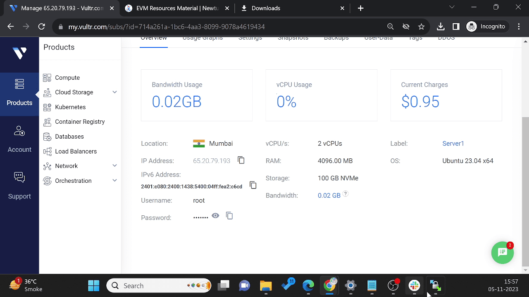The image size is (529, 297).
Task: Open Account in the left sidebar
Action: [x=19, y=139]
